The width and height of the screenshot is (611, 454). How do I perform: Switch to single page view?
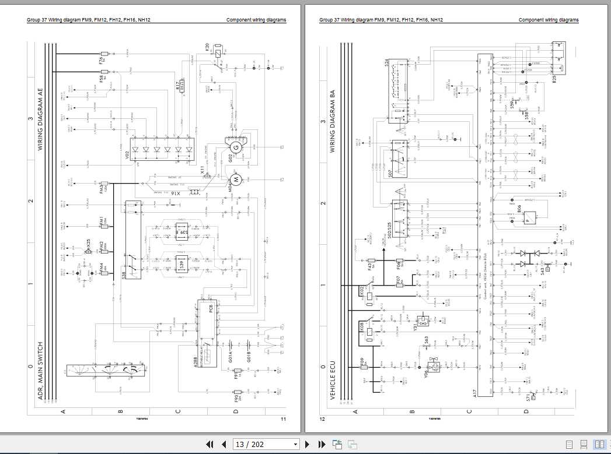pyautogui.click(x=570, y=444)
